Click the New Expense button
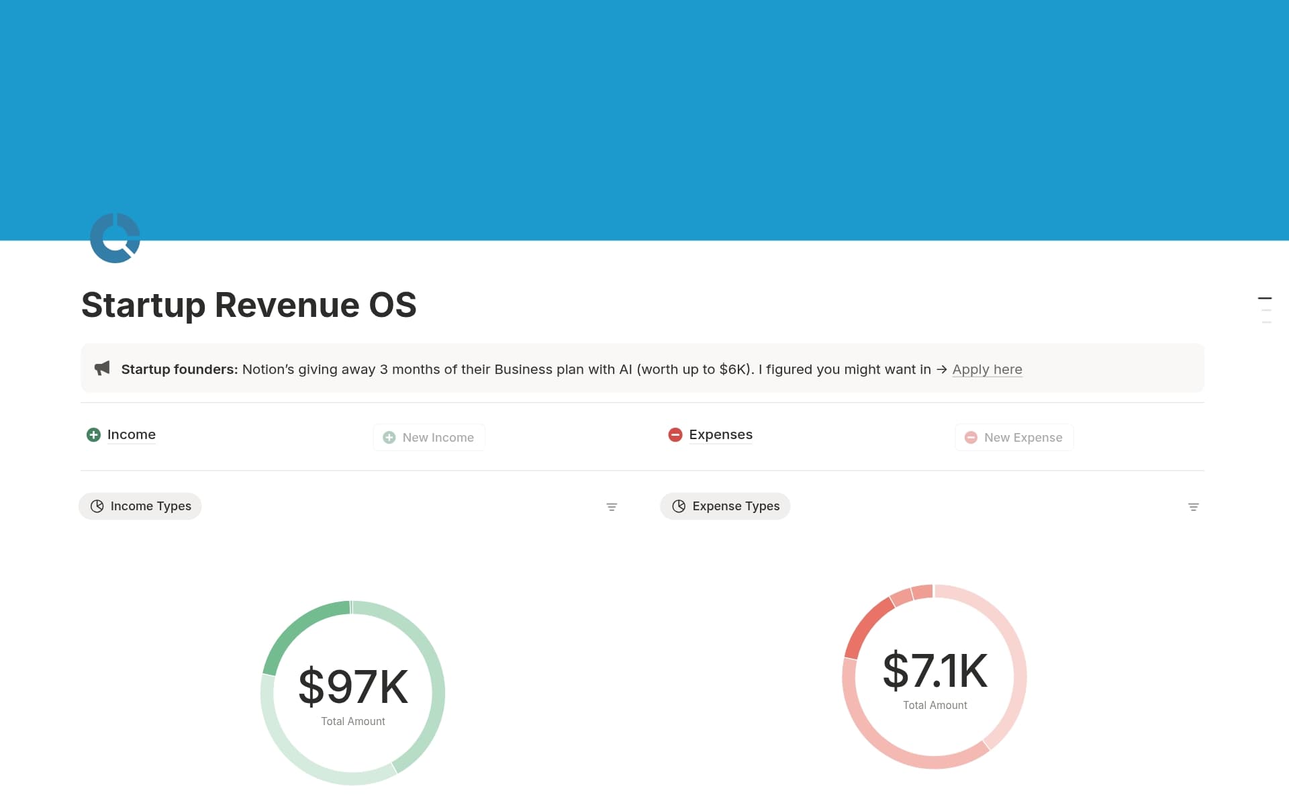 tap(1014, 436)
